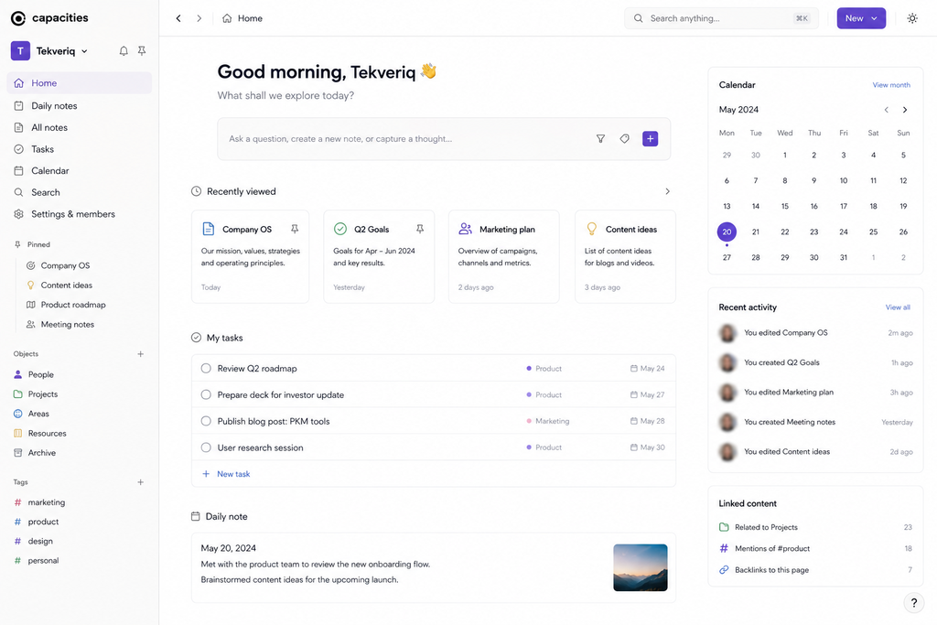Open the Content ideas recently viewed card
This screenshot has height=625, width=937.
625,256
